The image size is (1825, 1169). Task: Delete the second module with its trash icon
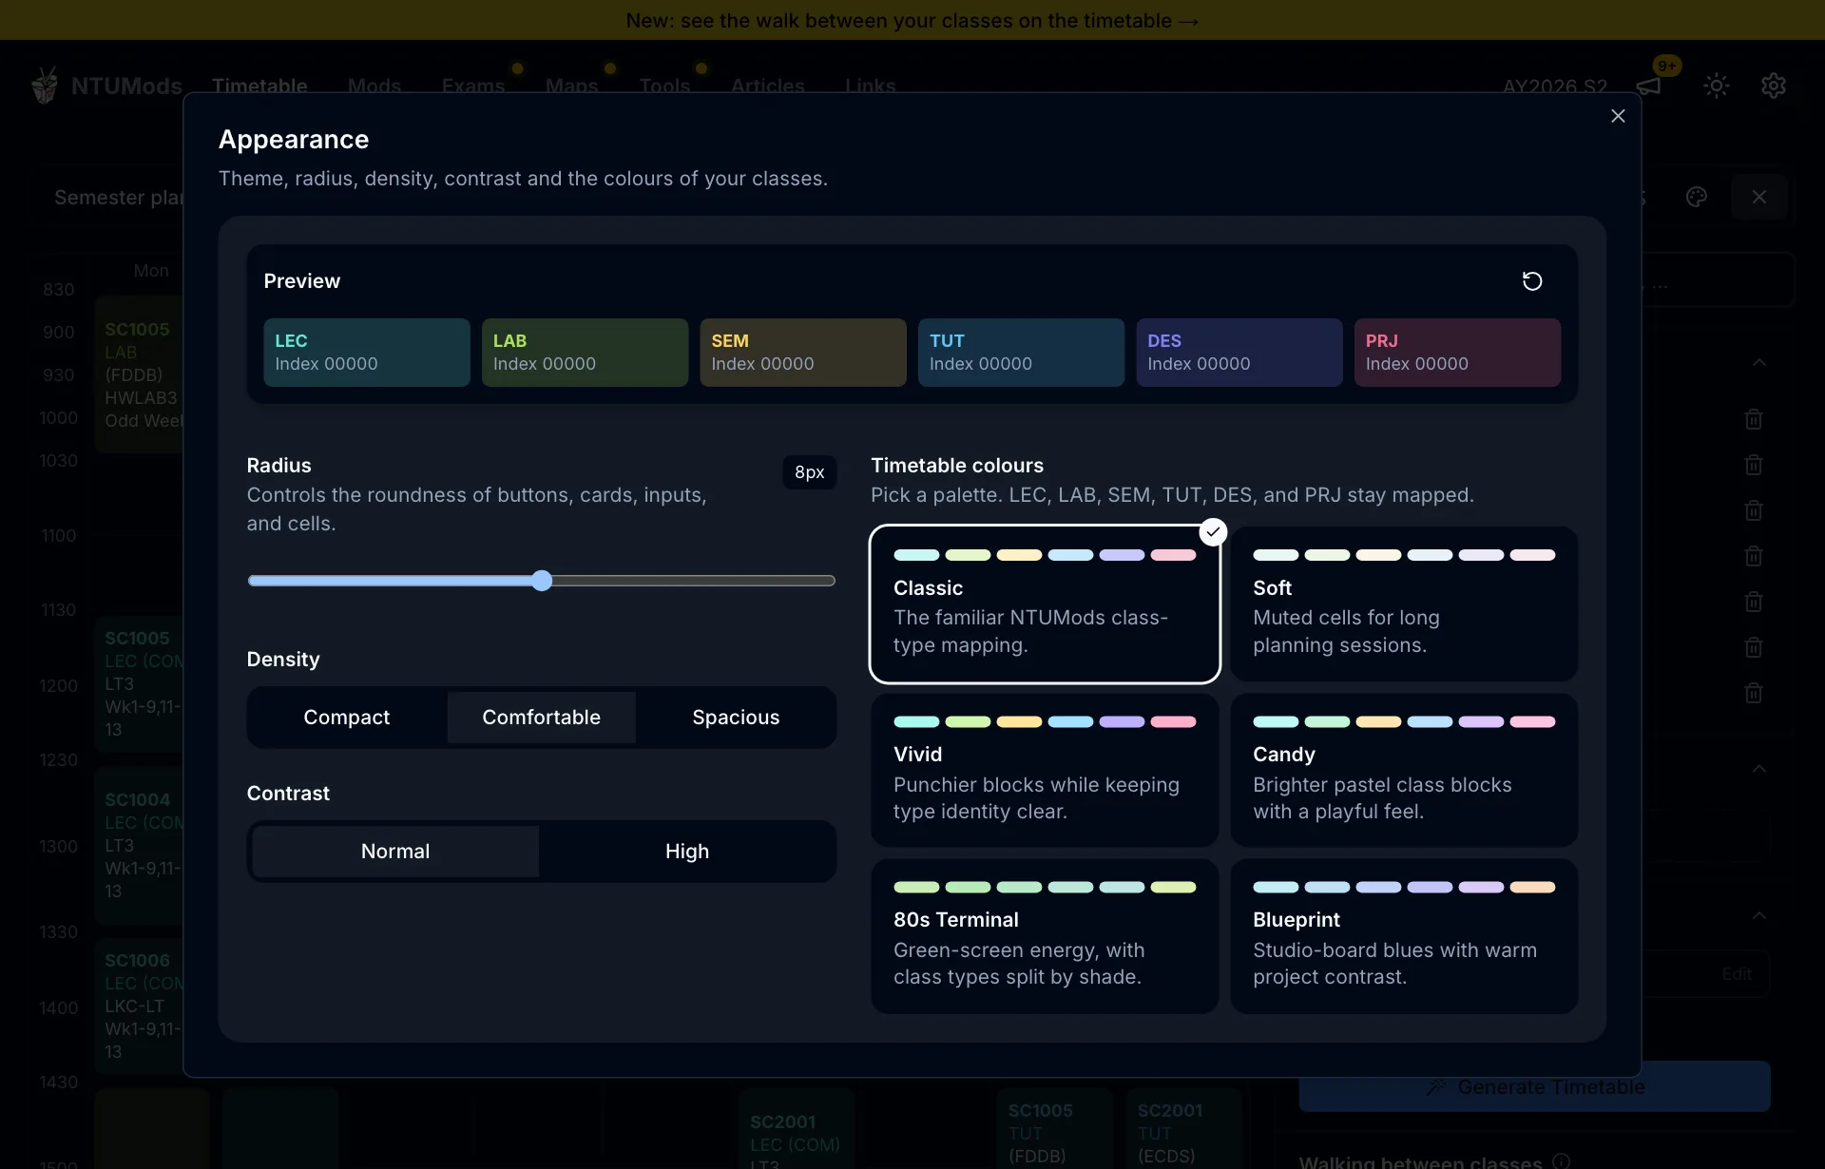tap(1754, 465)
